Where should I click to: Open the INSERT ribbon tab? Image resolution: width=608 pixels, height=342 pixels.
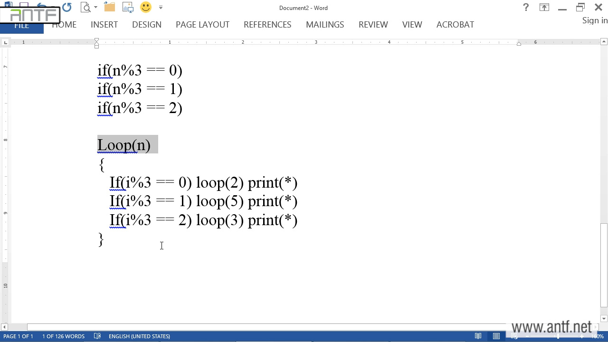pyautogui.click(x=104, y=25)
